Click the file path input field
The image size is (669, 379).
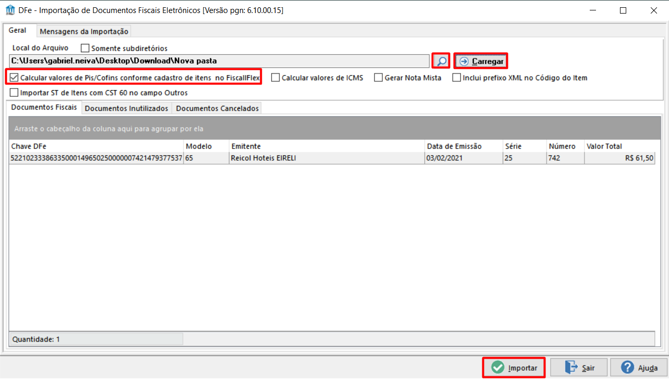[x=220, y=61]
